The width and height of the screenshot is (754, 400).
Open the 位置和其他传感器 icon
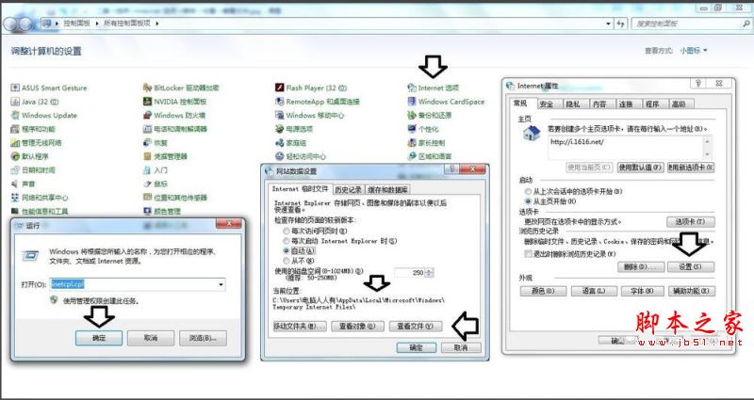coord(147,198)
